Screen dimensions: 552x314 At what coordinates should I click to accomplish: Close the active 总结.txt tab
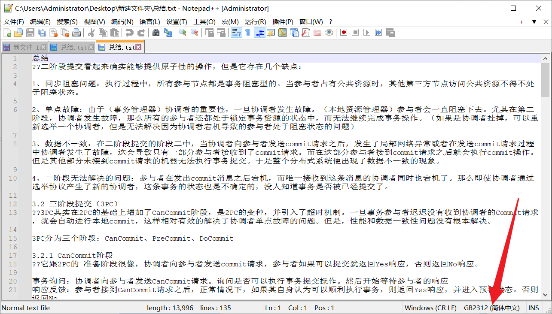138,47
